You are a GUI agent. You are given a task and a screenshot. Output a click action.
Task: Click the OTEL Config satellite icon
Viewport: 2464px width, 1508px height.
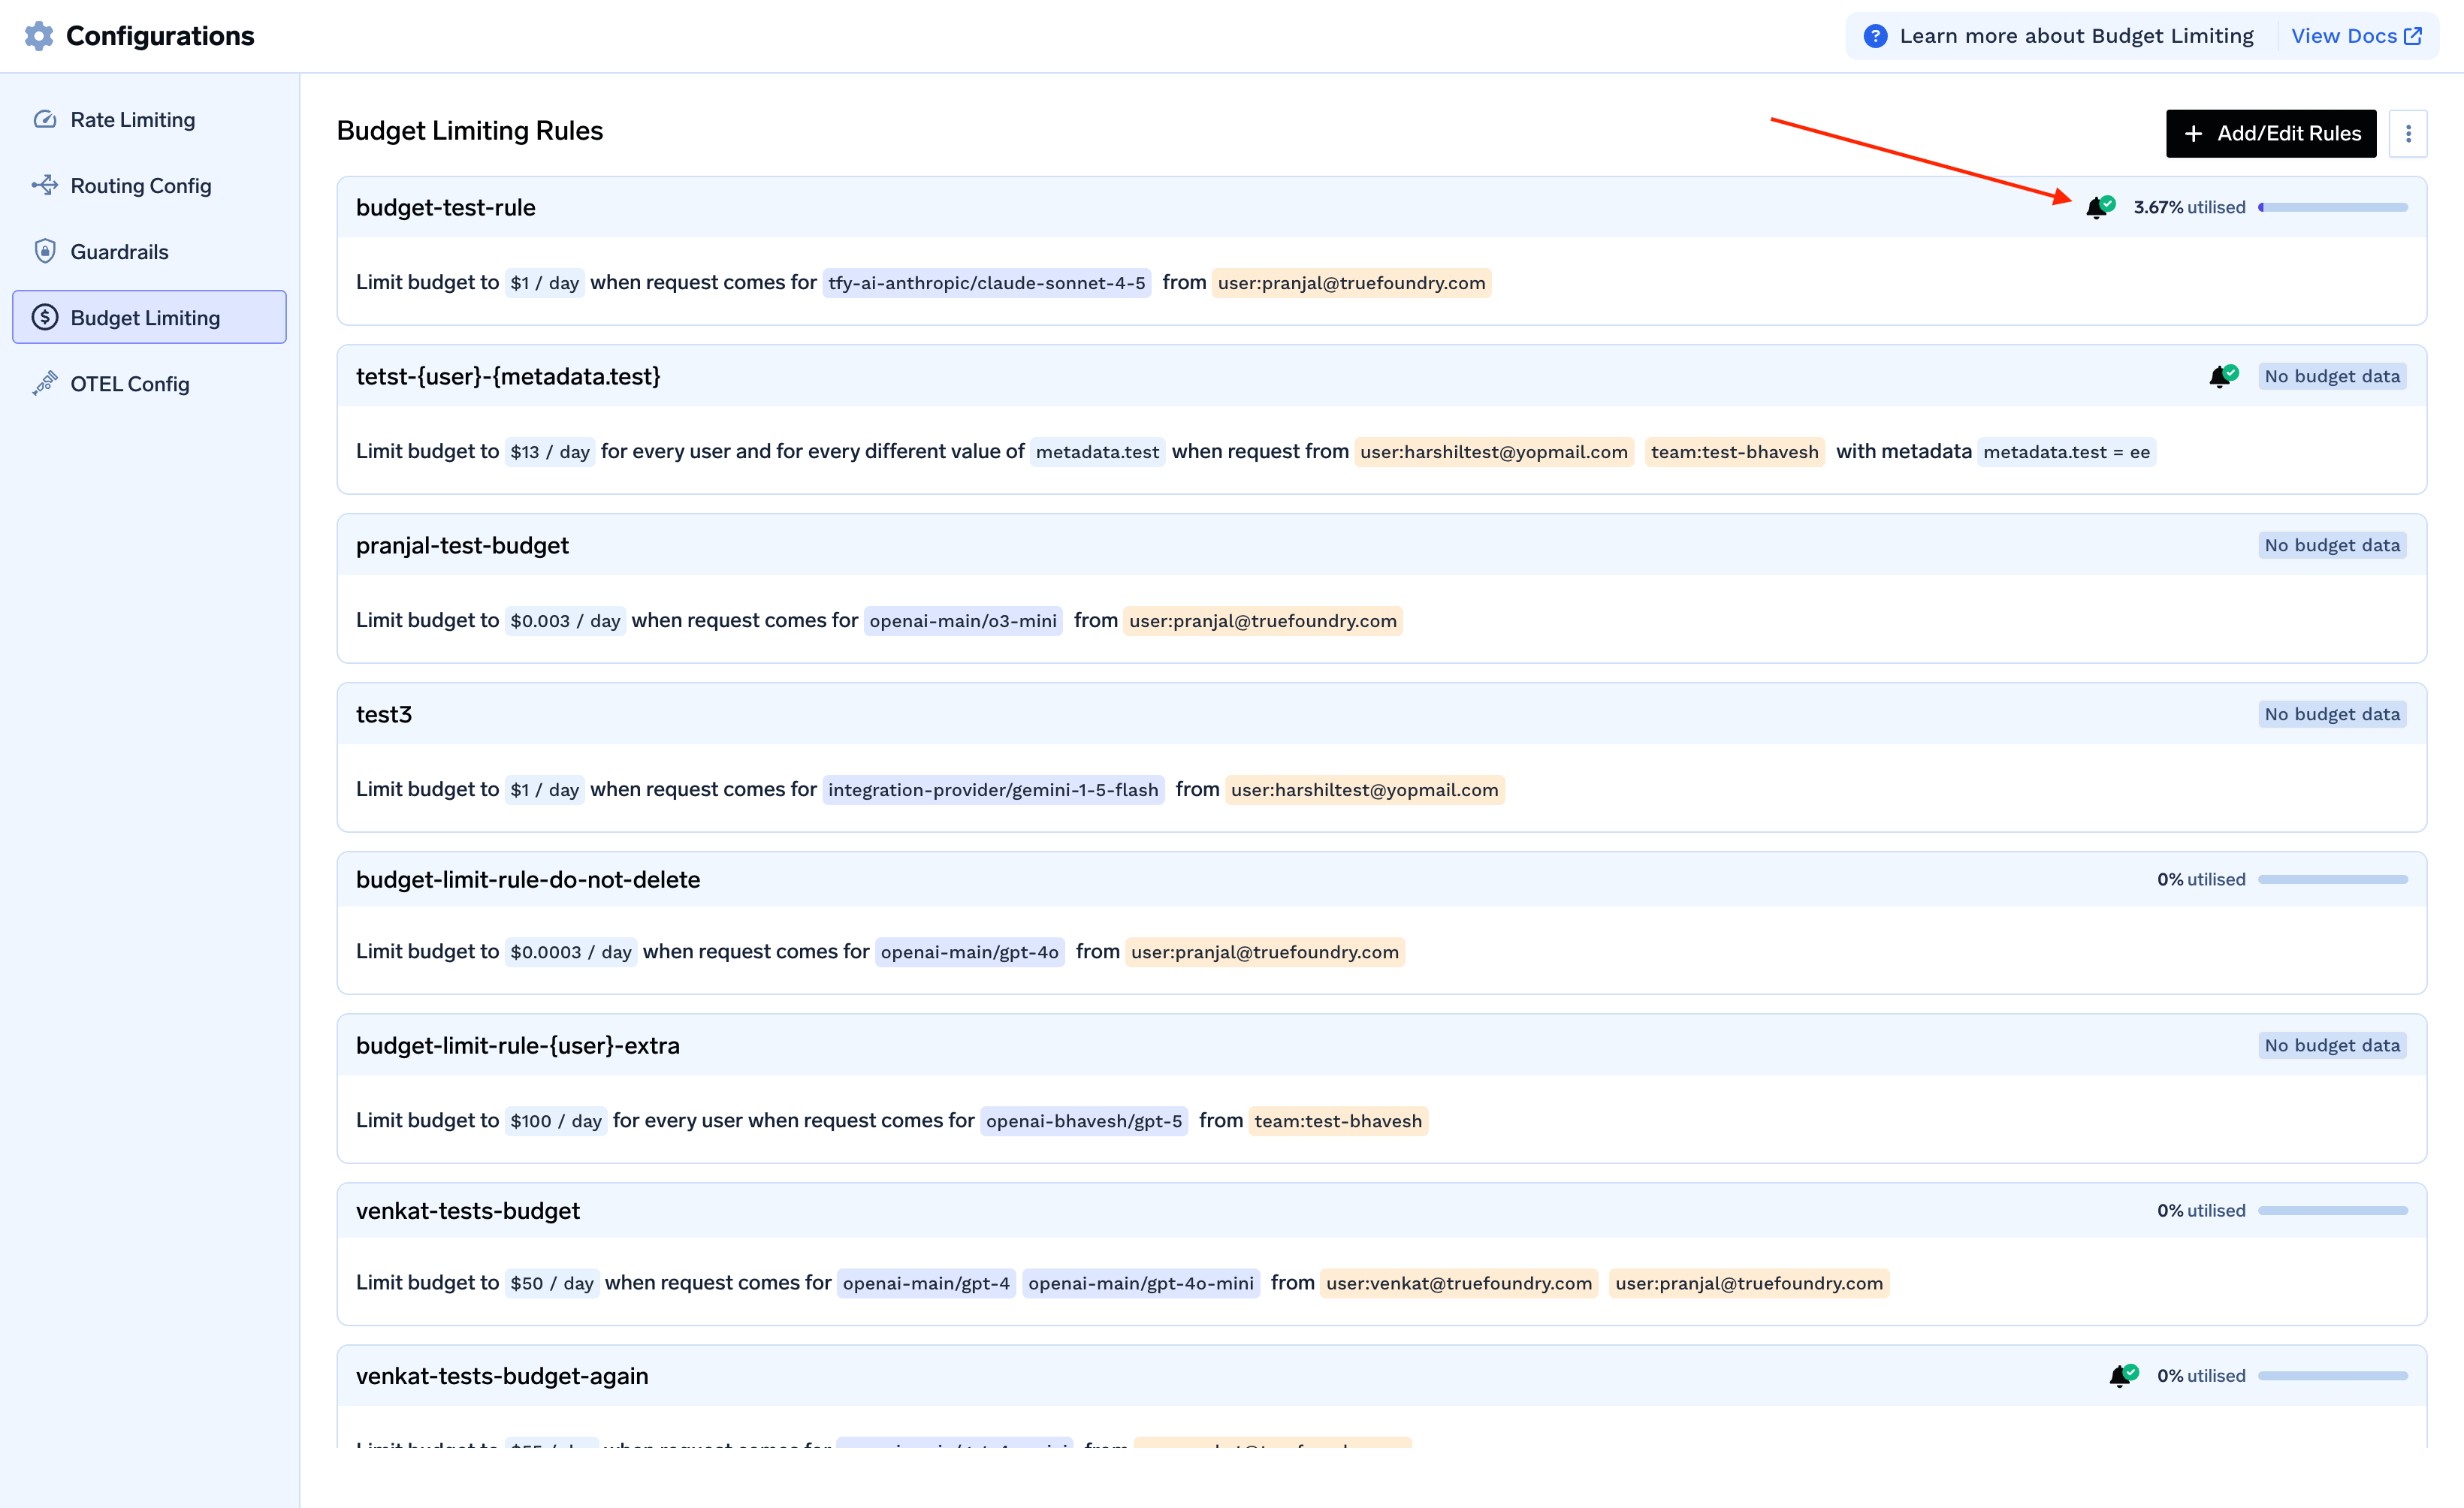tap(45, 384)
